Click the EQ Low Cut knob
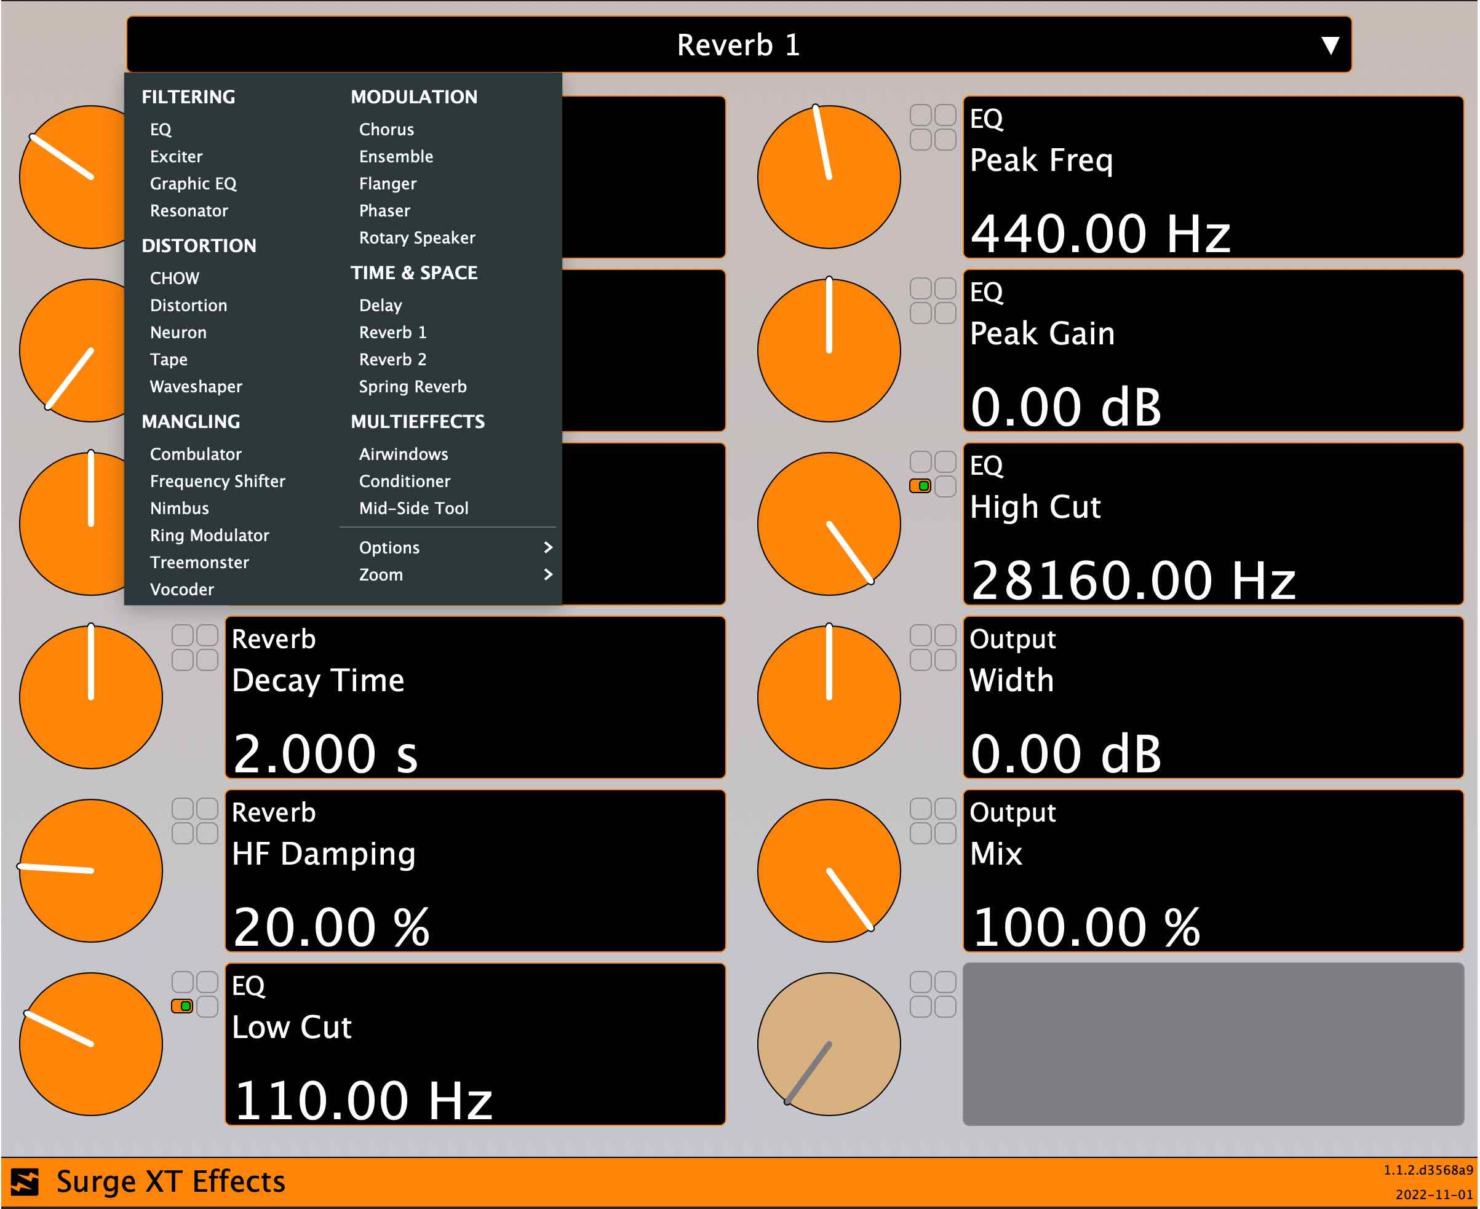The image size is (1480, 1209). (90, 1044)
